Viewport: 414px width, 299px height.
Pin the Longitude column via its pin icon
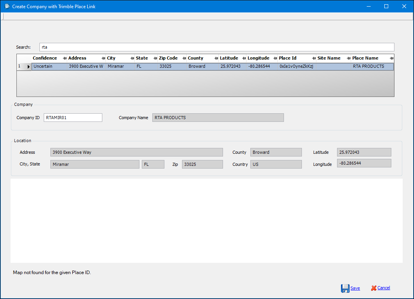pos(275,58)
